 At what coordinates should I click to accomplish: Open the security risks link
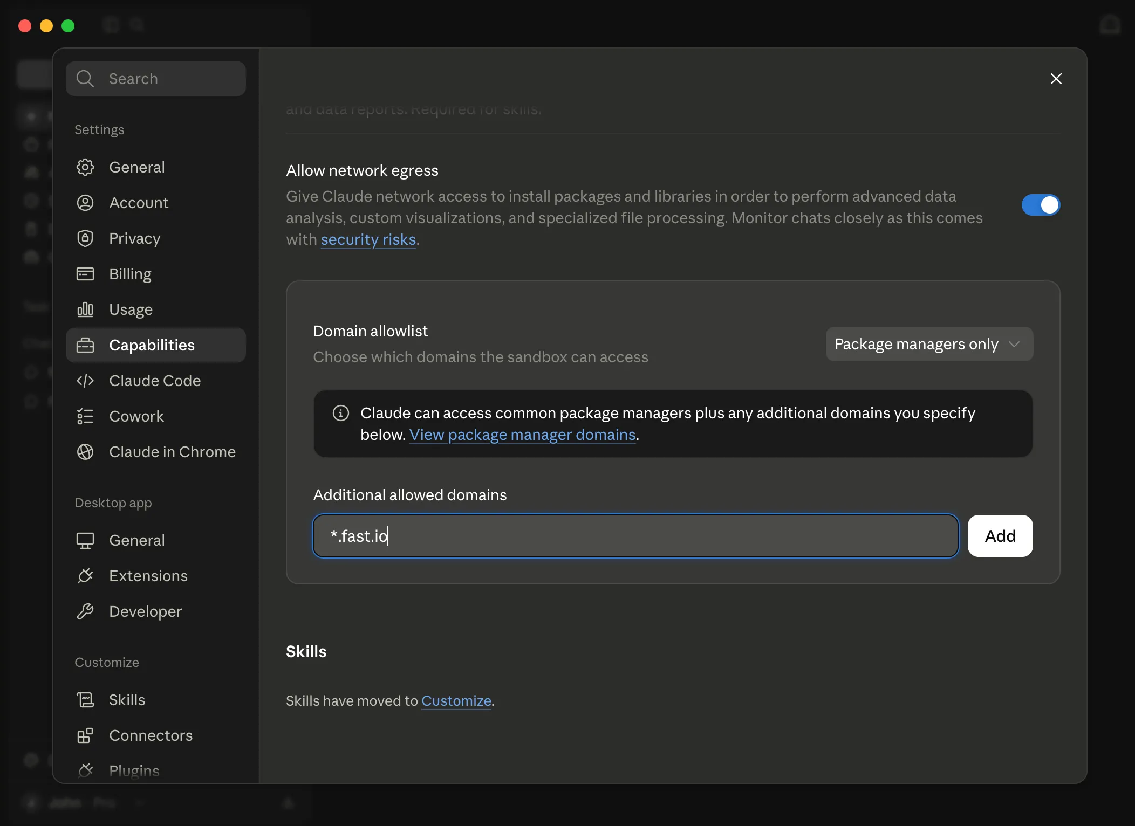pyautogui.click(x=368, y=239)
